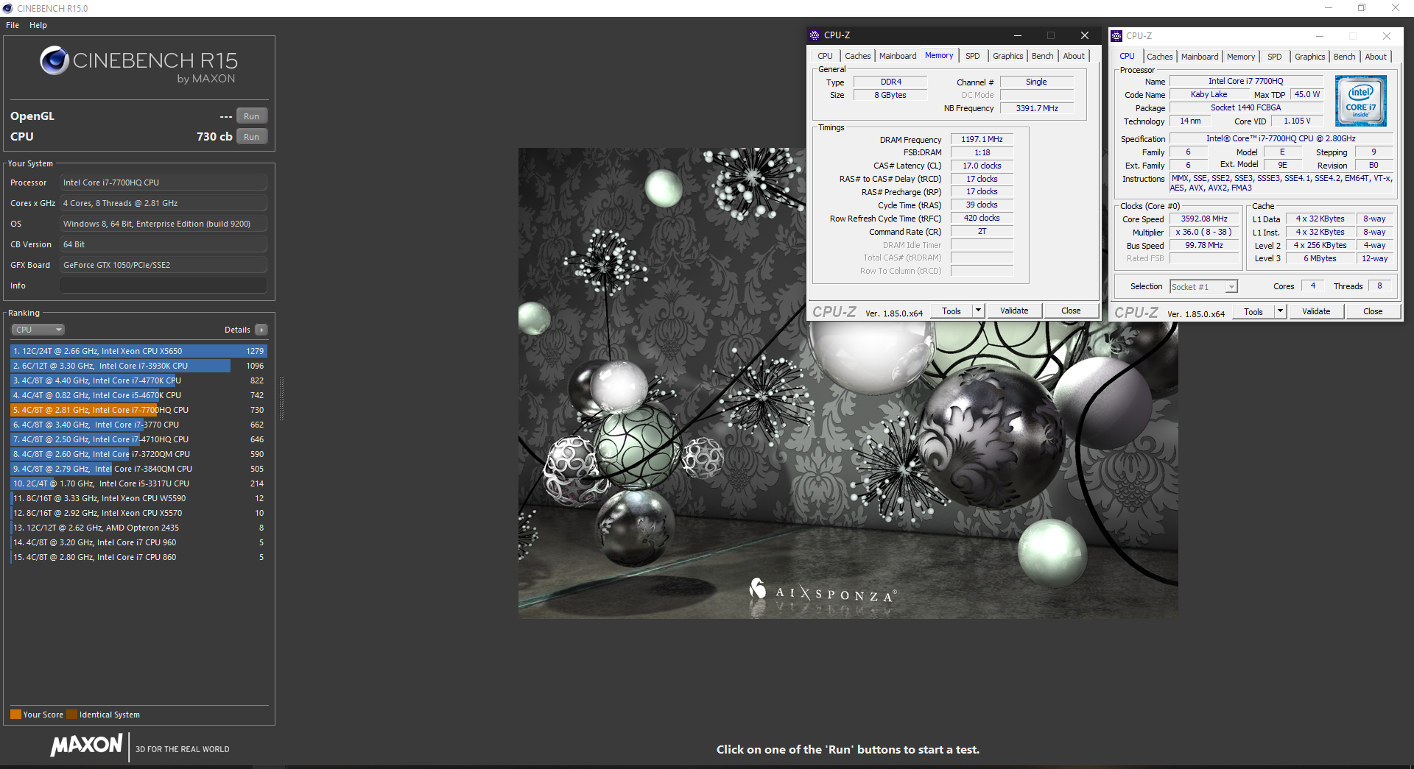Click the Processor field Intel Core i7-7700HQ
The height and width of the screenshot is (769, 1414).
[x=163, y=182]
